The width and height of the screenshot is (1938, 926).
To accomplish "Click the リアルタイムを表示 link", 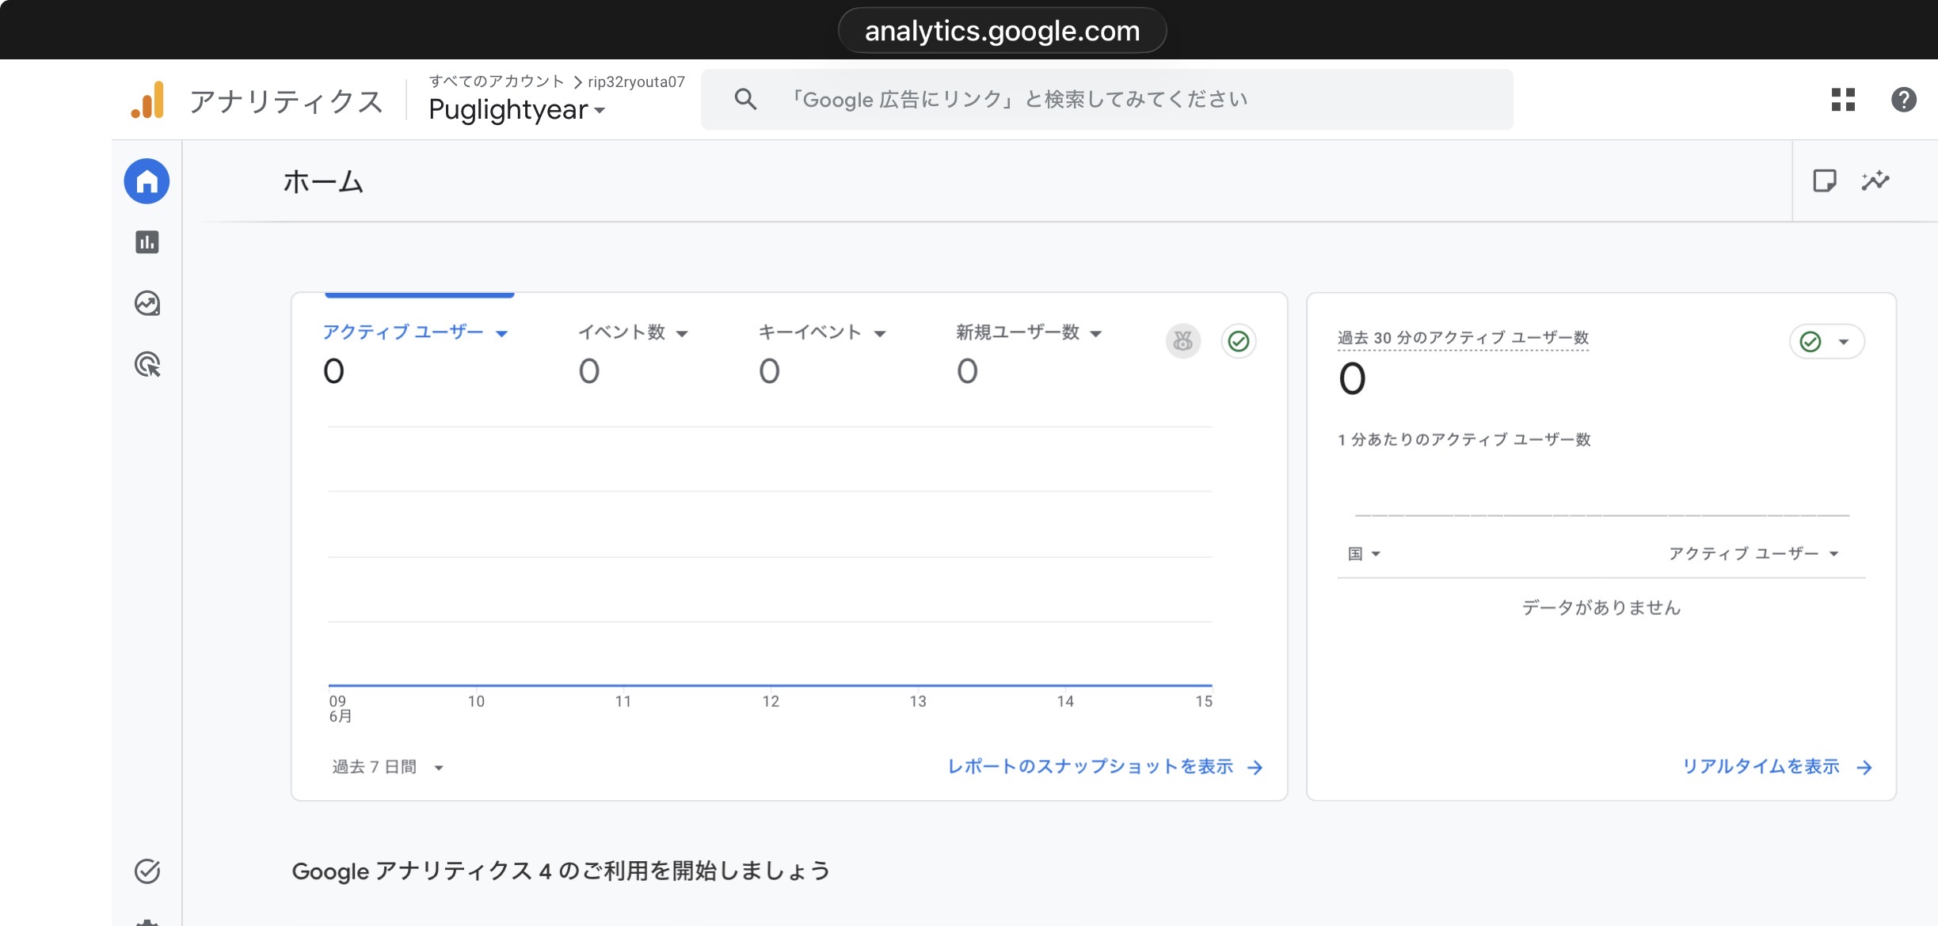I will (x=1777, y=767).
